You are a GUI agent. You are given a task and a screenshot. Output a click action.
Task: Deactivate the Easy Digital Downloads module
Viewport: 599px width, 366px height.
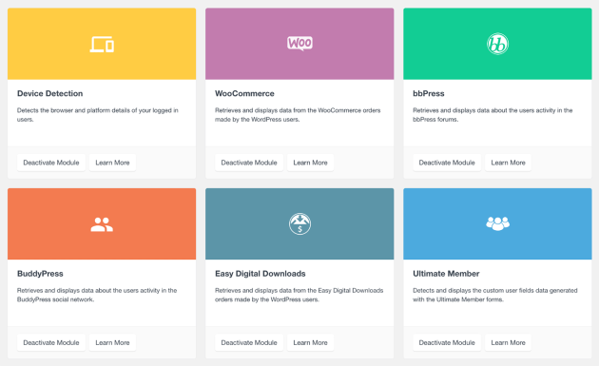(249, 342)
